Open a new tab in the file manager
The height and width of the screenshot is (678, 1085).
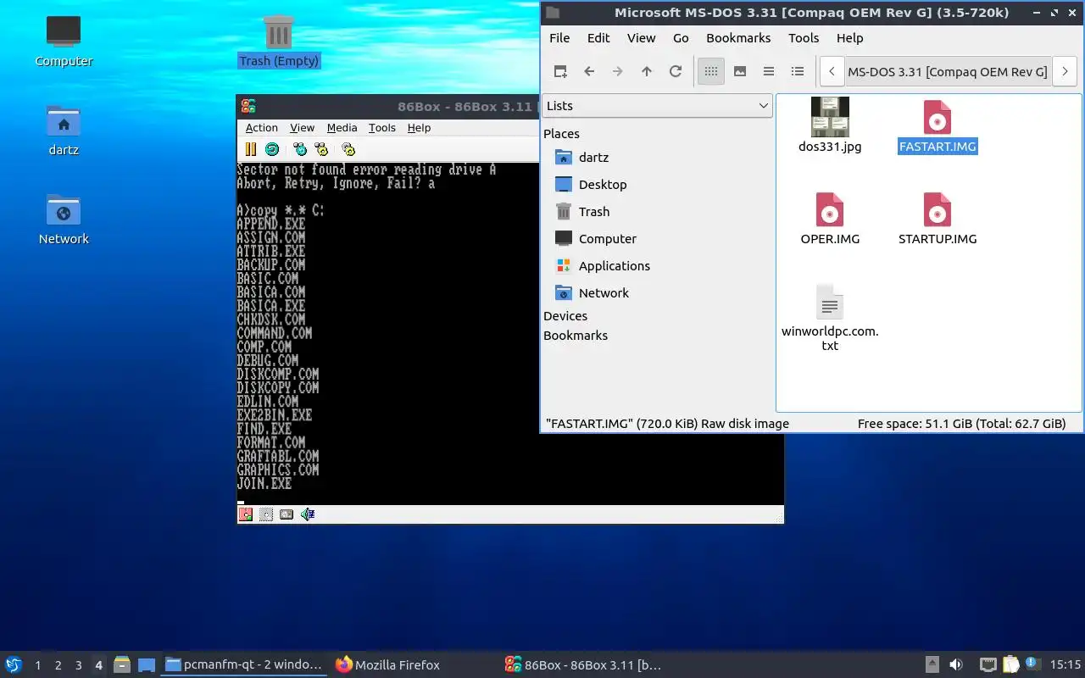[560, 71]
